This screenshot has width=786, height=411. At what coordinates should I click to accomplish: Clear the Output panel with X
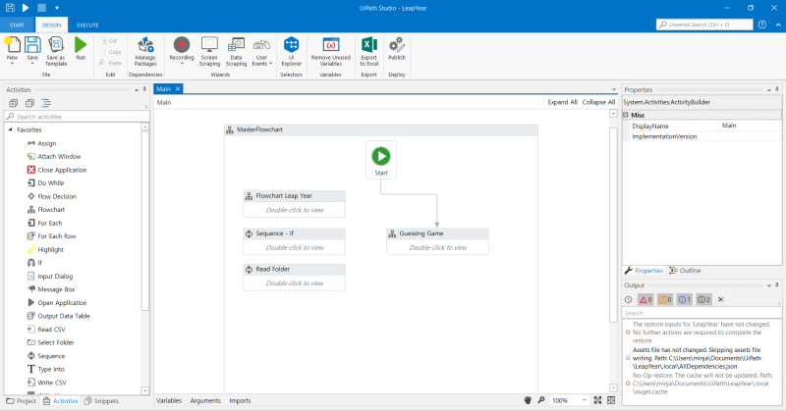pyautogui.click(x=721, y=300)
